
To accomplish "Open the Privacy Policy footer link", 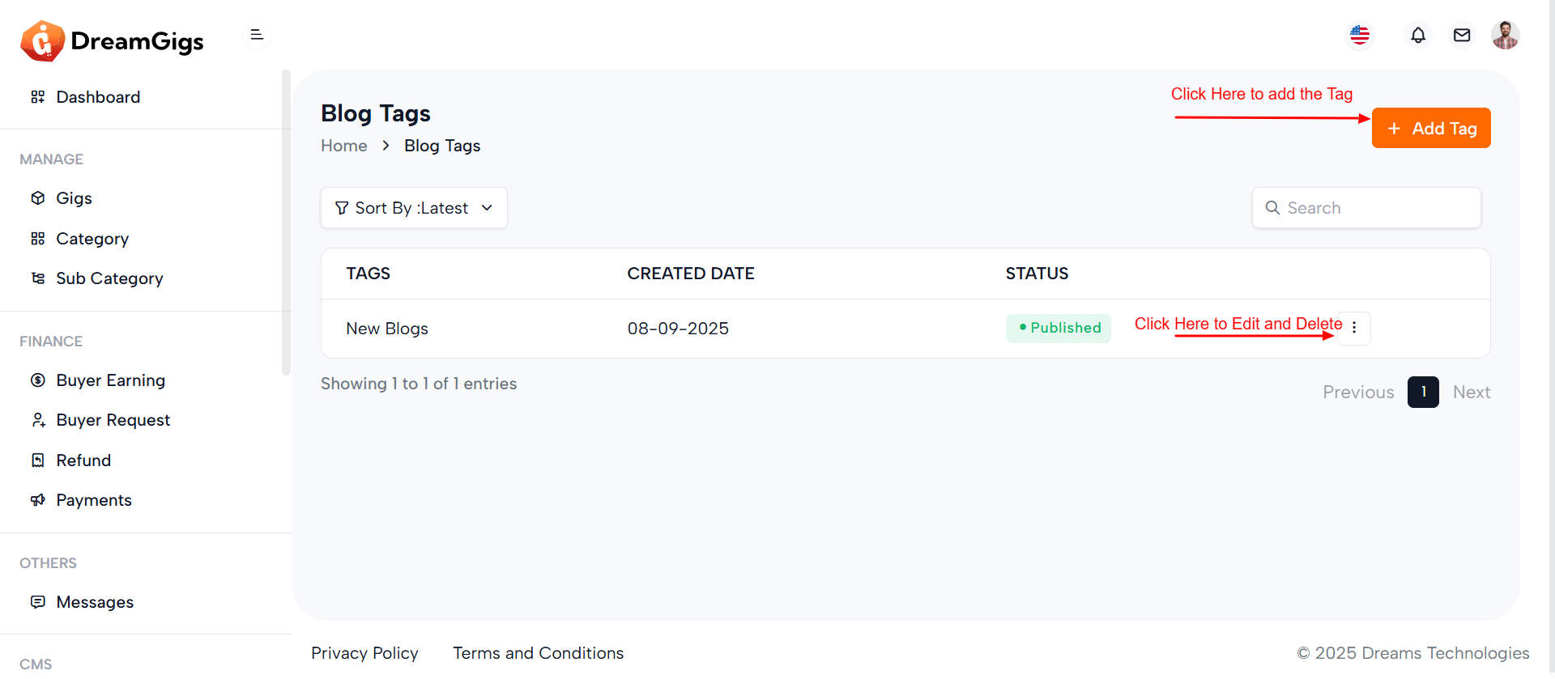I will (x=364, y=653).
